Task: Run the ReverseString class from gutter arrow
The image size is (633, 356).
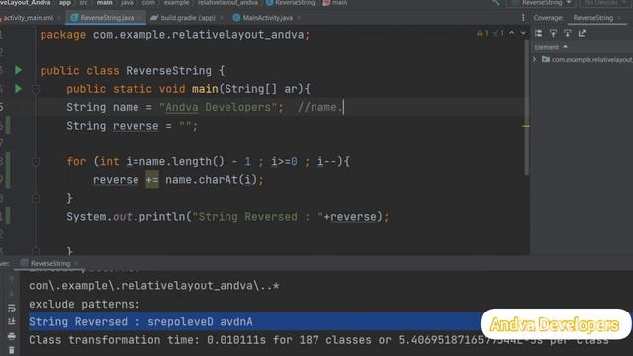Action: tap(19, 70)
